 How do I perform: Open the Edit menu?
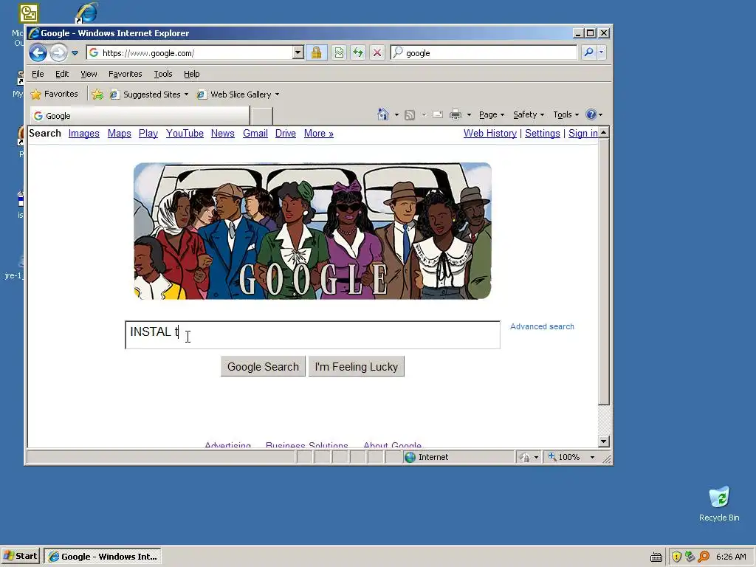tap(62, 74)
